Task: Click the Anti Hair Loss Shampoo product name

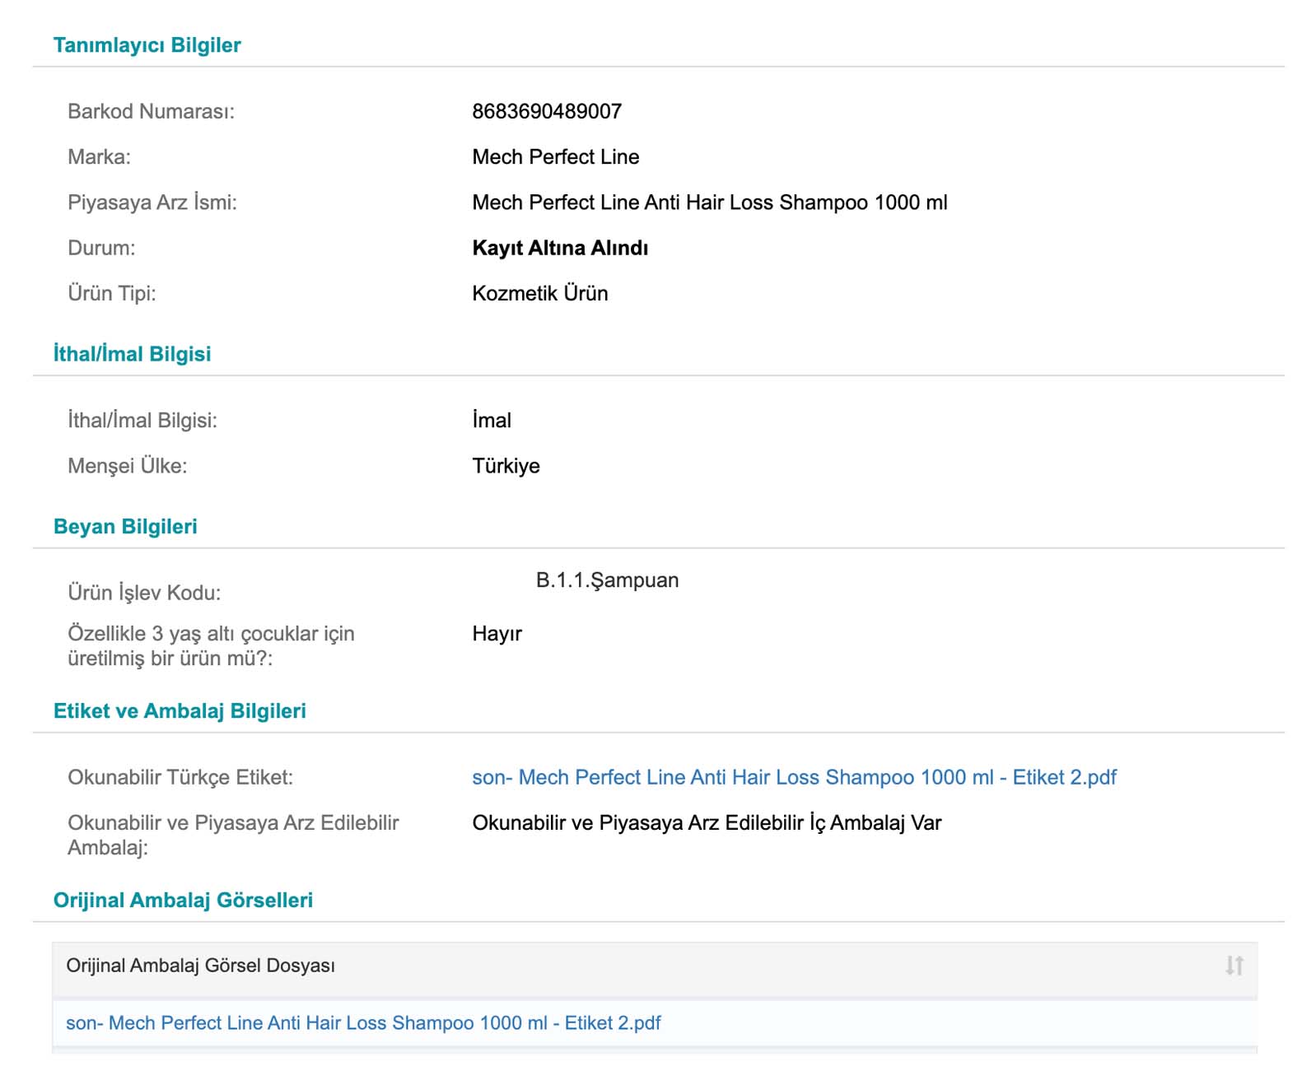Action: (710, 202)
